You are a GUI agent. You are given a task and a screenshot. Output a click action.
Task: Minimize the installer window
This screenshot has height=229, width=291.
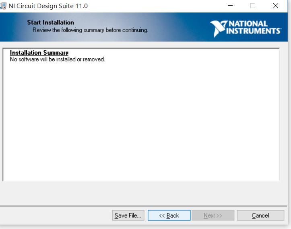(230, 6)
